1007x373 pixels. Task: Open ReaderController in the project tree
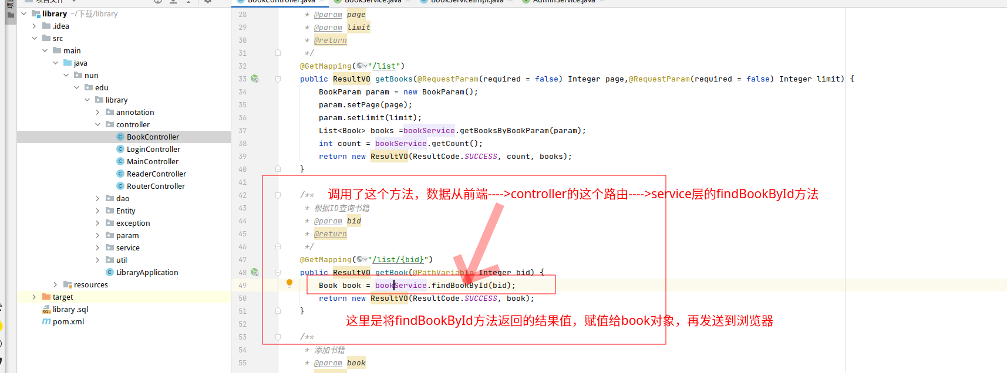(151, 174)
